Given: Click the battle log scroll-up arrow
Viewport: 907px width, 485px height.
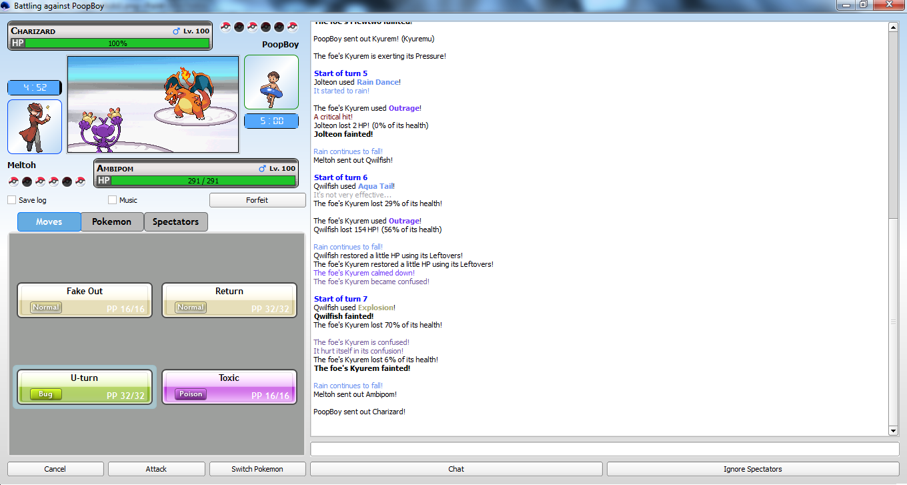Looking at the screenshot, I should coord(894,27).
